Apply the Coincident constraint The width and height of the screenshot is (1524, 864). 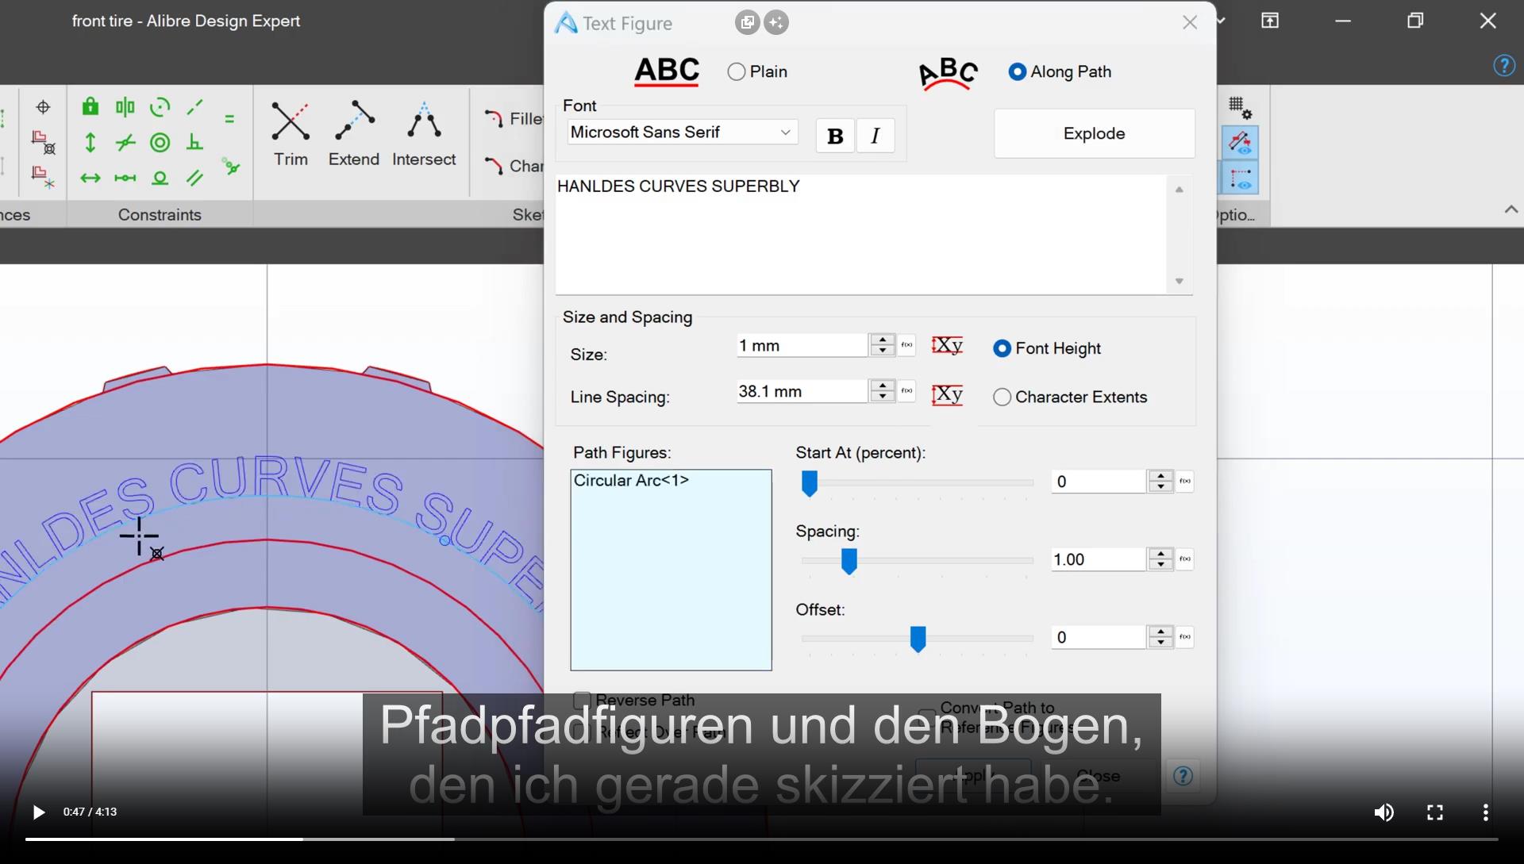[x=125, y=142]
